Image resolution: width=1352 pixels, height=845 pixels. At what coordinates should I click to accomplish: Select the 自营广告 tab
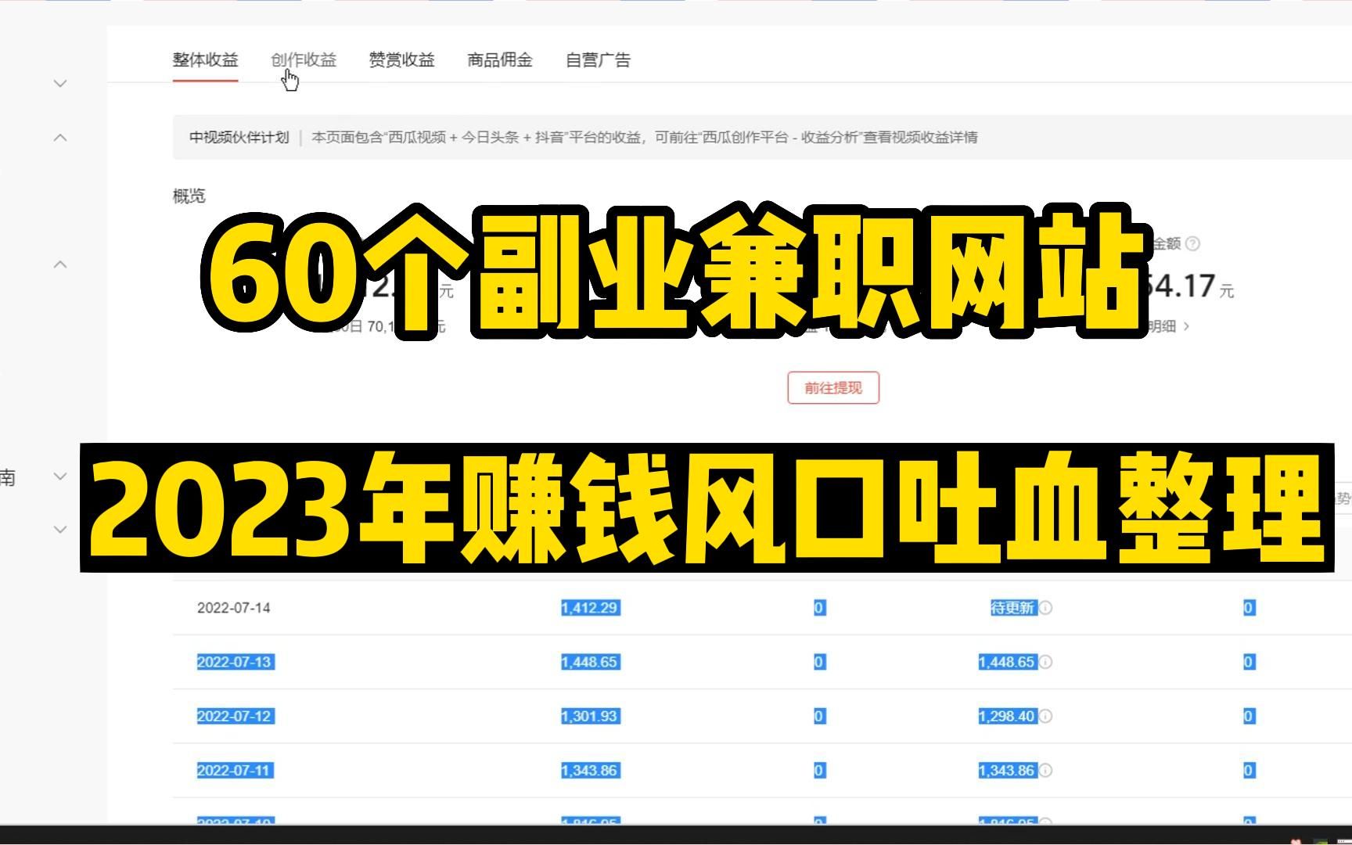[599, 60]
